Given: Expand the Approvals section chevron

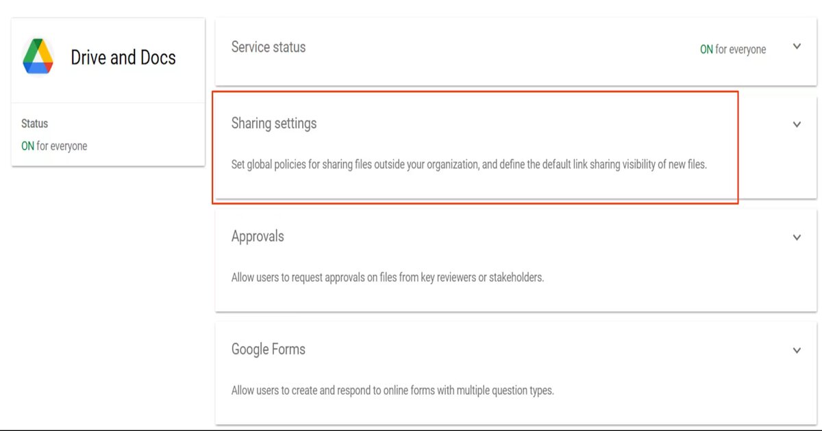Looking at the screenshot, I should 797,237.
